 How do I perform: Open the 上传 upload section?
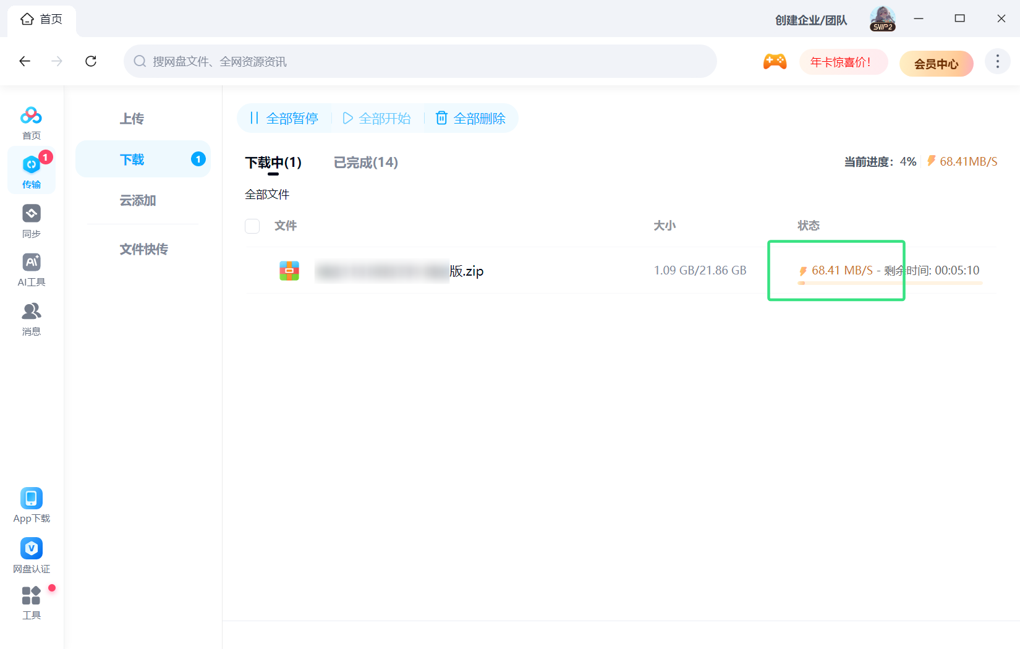pyautogui.click(x=132, y=119)
